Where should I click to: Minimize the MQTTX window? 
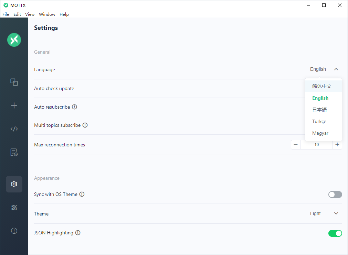pyautogui.click(x=308, y=5)
